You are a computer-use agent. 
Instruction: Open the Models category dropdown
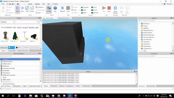point(8,22)
